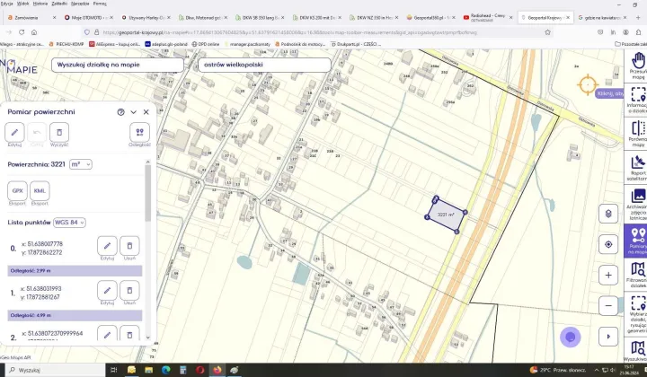Edit point 1 coordinates
The height and width of the screenshot is (377, 647).
coord(107,289)
